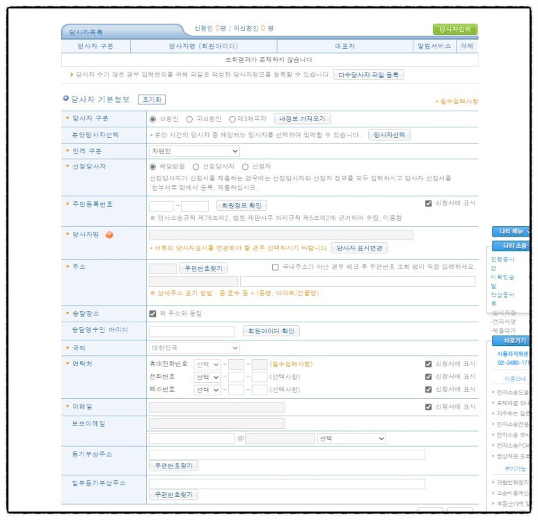
Task: Click the email local-part input before @
Action: [192, 439]
